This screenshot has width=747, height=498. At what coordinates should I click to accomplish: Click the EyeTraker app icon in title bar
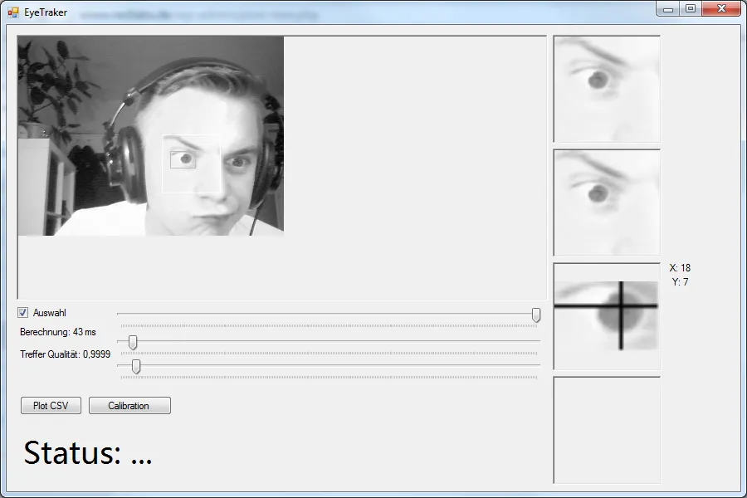point(13,12)
